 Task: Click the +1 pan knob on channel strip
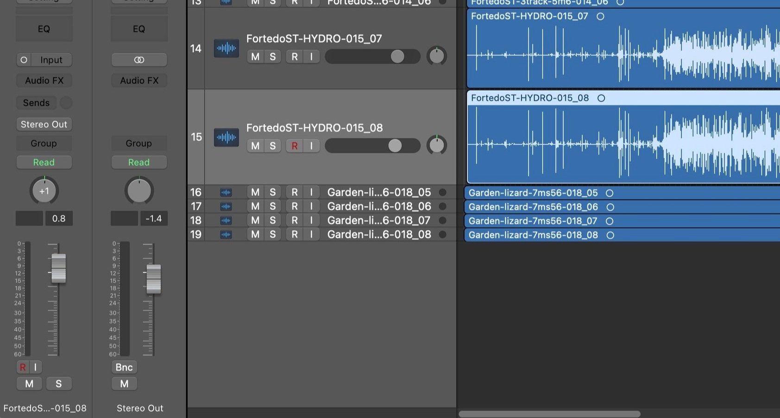click(44, 191)
